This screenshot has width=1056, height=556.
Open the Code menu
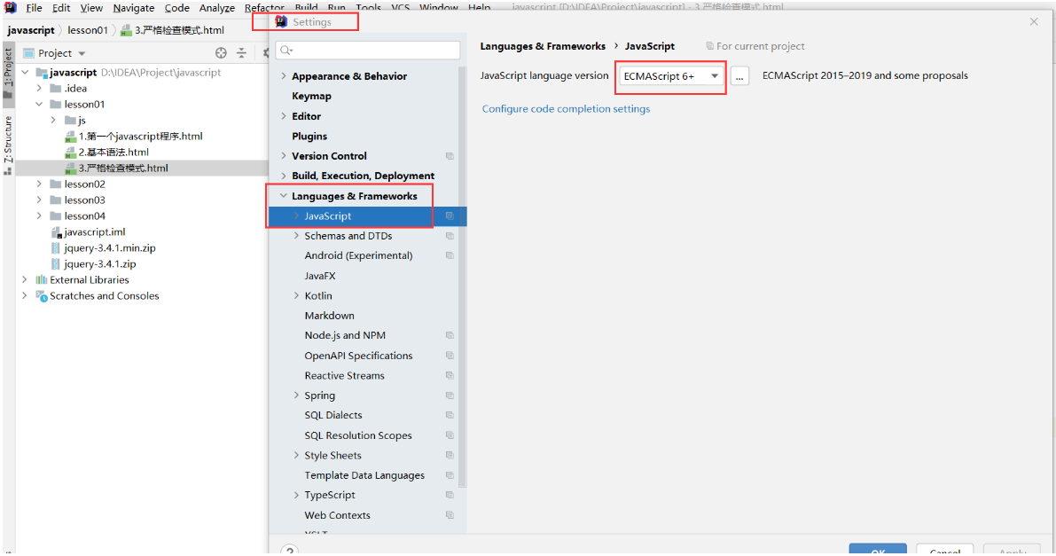[x=176, y=8]
